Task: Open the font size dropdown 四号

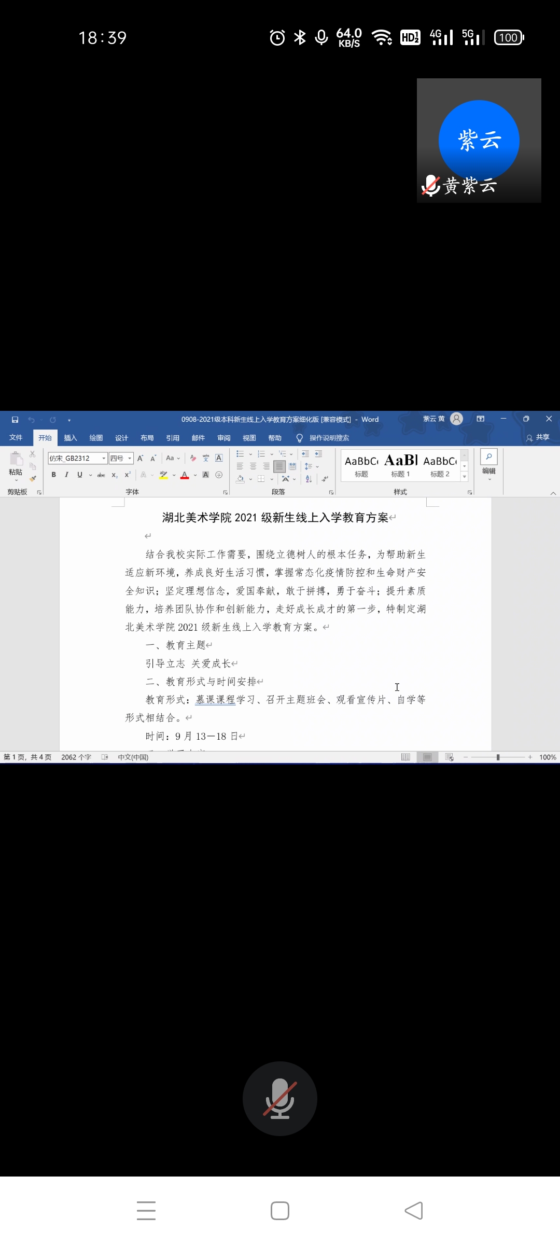Action: (x=130, y=458)
